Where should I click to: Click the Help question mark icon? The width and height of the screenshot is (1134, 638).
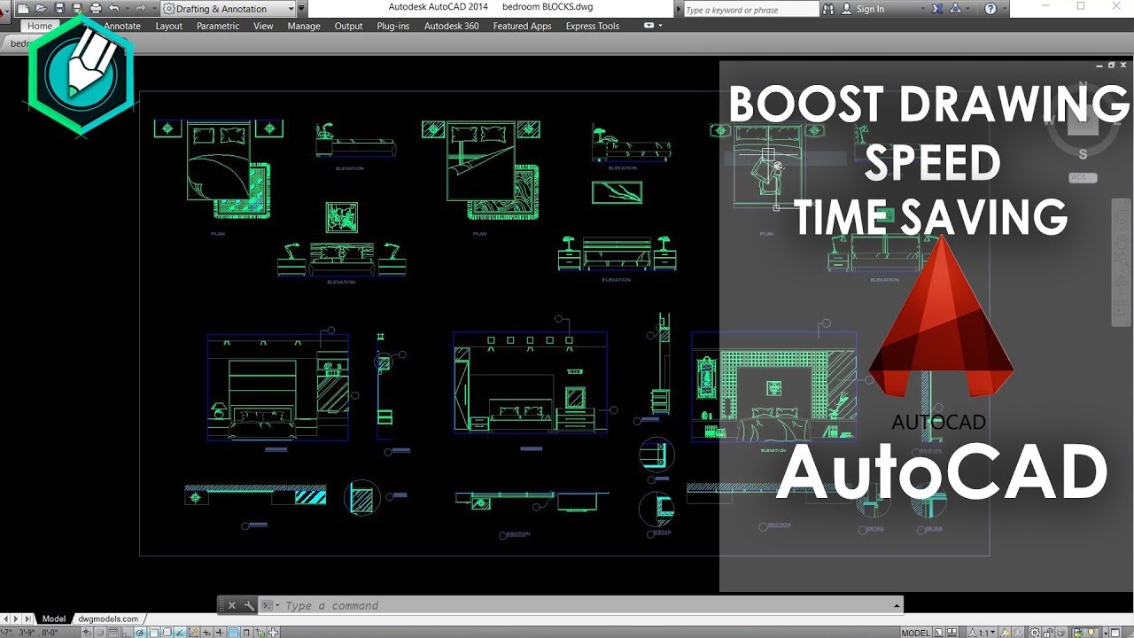pos(990,9)
